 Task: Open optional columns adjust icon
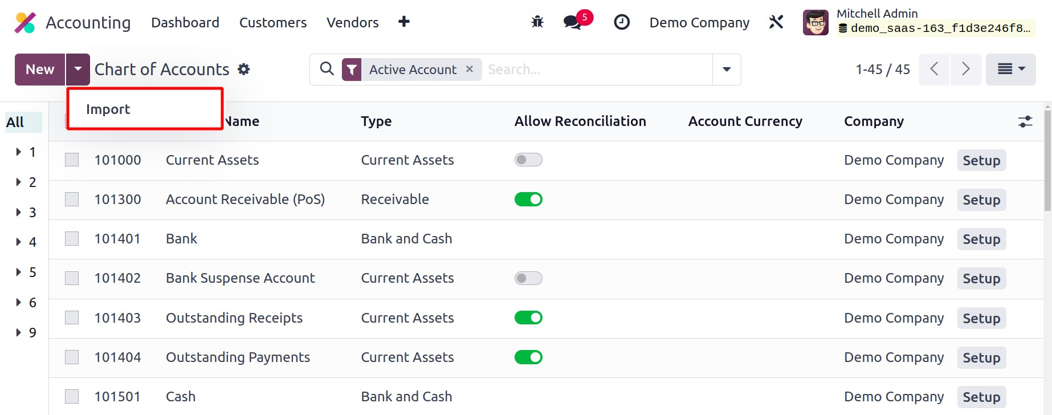(1025, 121)
